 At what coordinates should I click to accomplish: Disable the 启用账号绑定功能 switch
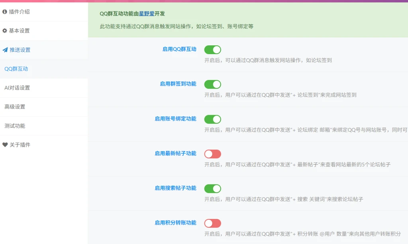(x=212, y=119)
